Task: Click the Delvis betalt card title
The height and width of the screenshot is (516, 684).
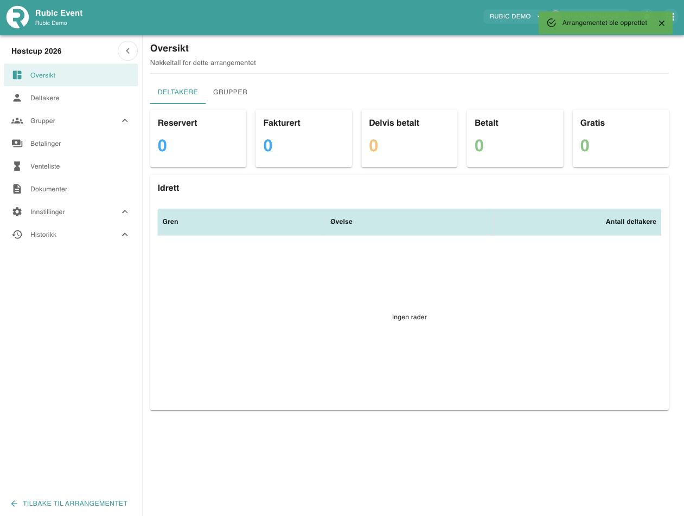Action: 394,123
